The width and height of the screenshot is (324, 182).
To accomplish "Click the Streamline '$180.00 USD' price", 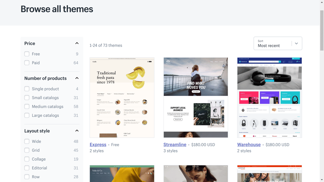I will (203, 145).
